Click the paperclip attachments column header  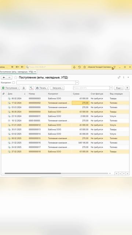coord(4,94)
